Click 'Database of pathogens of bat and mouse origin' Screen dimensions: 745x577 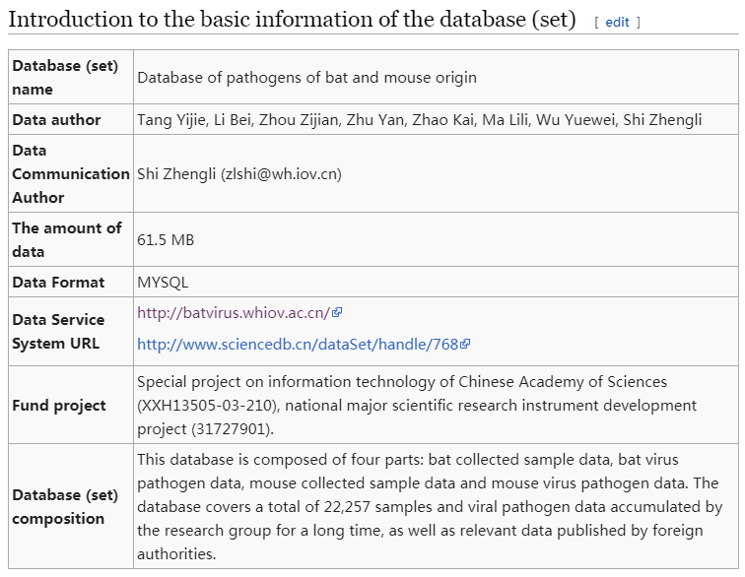click(x=306, y=78)
